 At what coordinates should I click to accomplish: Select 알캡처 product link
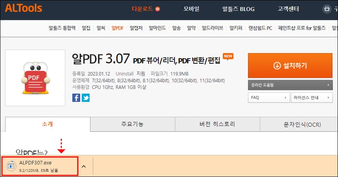[136, 28]
